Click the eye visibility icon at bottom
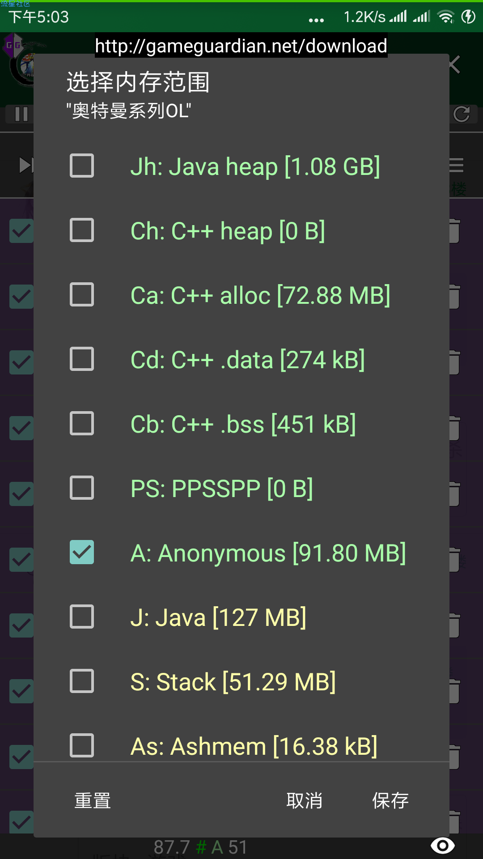This screenshot has height=859, width=483. (442, 845)
